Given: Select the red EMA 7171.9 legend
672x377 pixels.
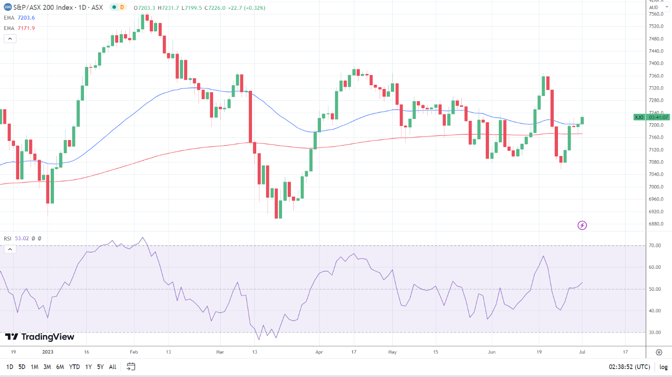Looking at the screenshot, I should pos(20,28).
